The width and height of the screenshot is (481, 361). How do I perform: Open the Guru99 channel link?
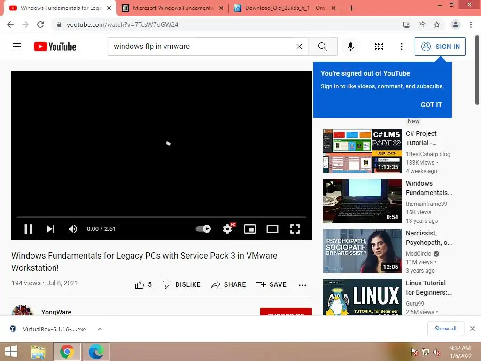click(x=415, y=303)
